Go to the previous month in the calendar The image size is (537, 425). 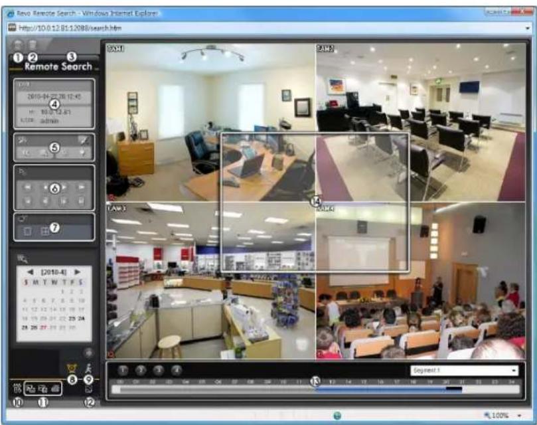tap(30, 272)
